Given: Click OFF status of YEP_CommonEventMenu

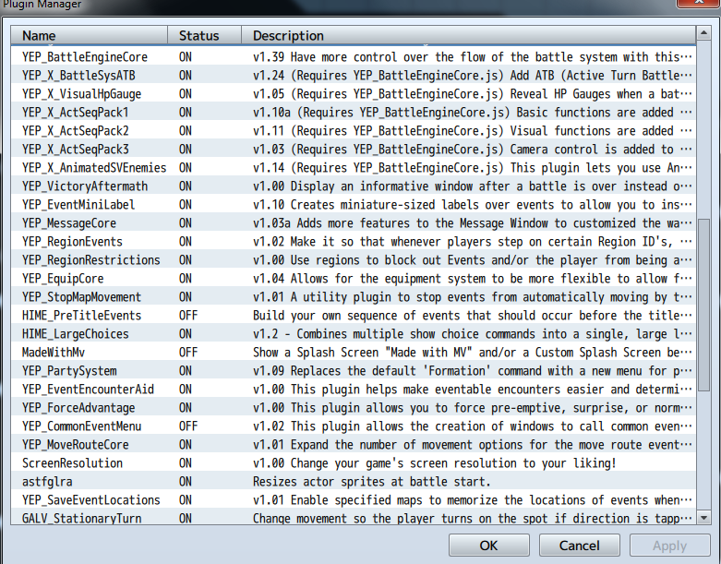Looking at the screenshot, I should point(188,426).
